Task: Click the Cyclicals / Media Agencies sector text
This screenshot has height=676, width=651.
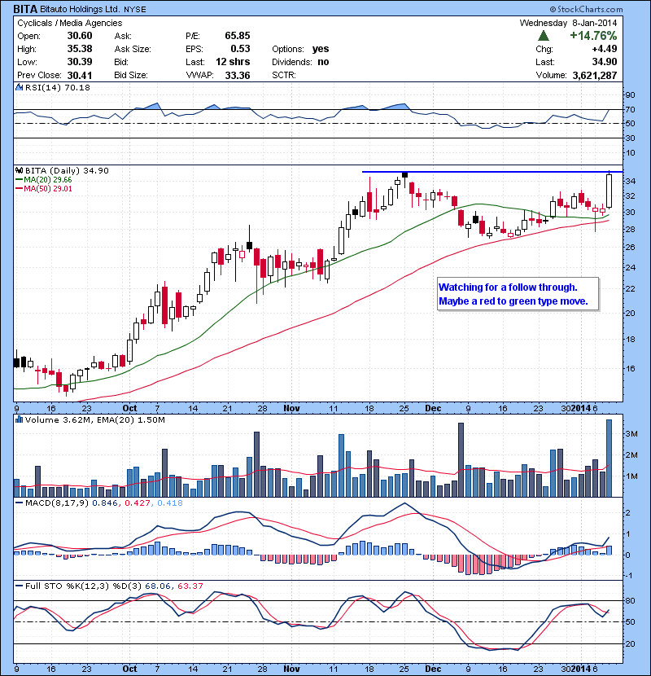Action: coord(70,23)
